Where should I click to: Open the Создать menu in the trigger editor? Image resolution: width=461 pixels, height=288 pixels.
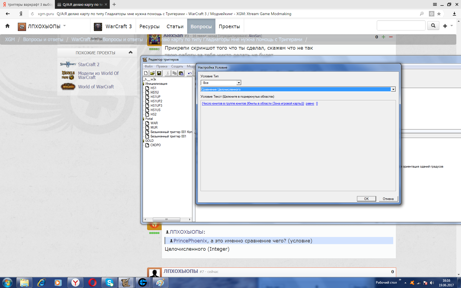pyautogui.click(x=177, y=66)
